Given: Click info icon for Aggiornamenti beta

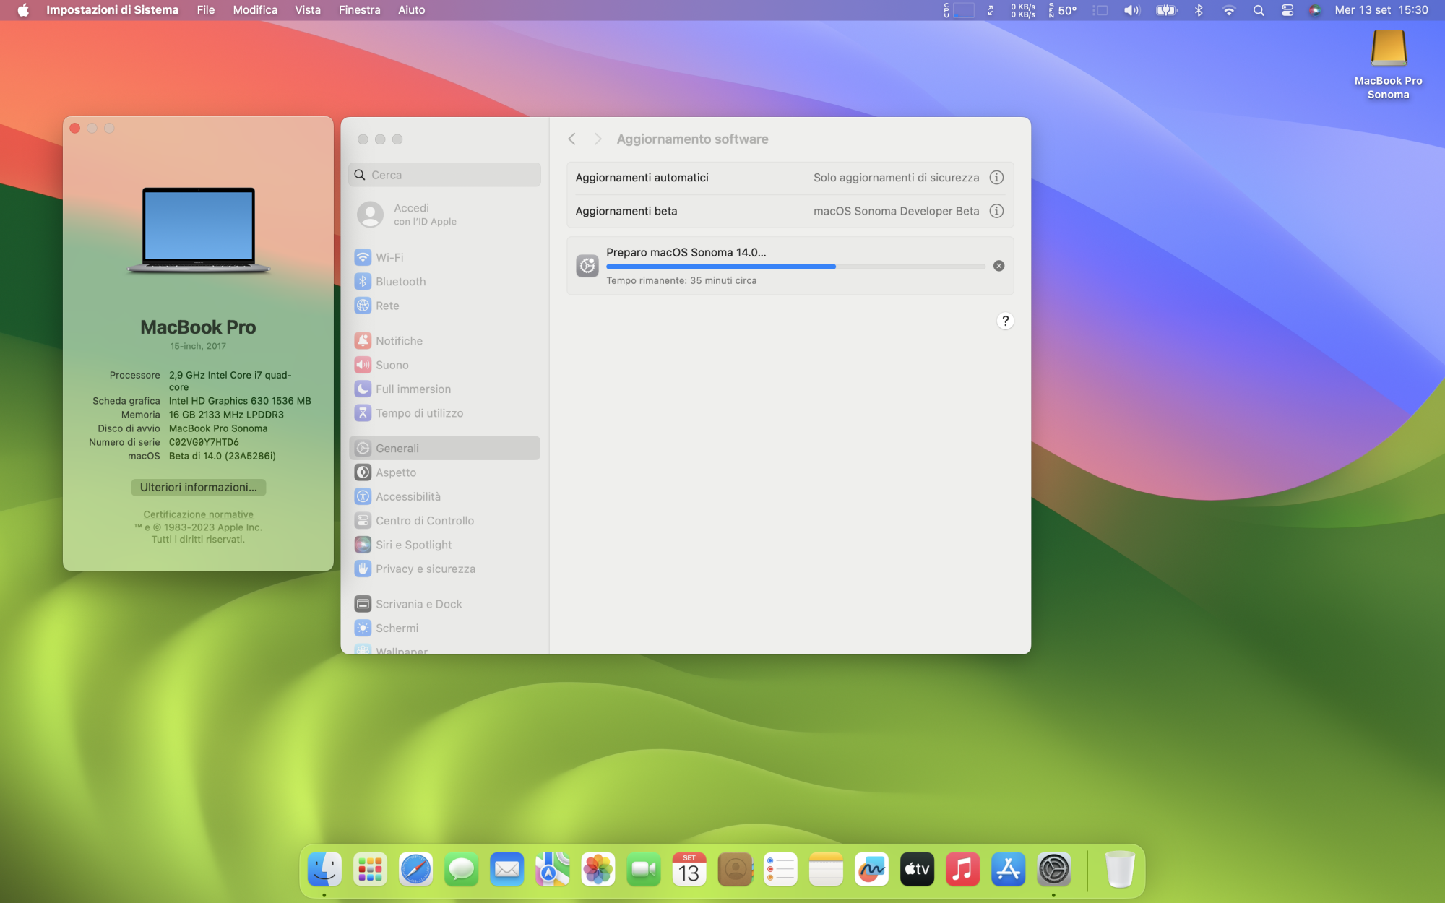Looking at the screenshot, I should 996,211.
